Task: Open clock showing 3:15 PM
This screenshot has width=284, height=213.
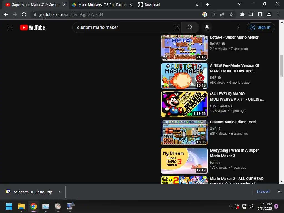Action: pos(265,206)
